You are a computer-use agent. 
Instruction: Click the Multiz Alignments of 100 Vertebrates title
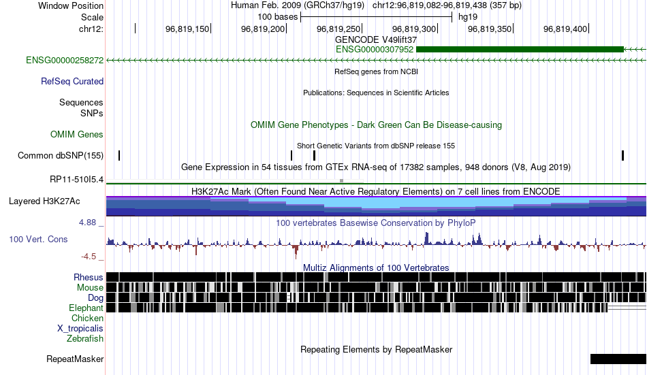(x=376, y=267)
